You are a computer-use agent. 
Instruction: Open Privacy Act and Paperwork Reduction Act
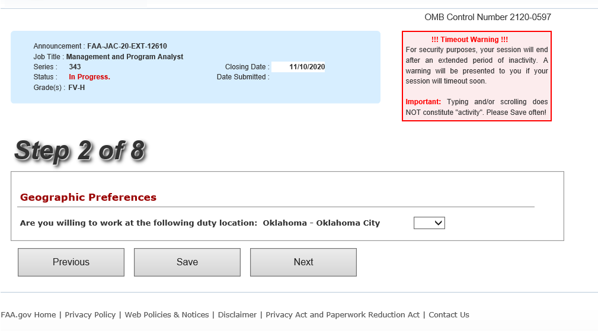point(343,314)
